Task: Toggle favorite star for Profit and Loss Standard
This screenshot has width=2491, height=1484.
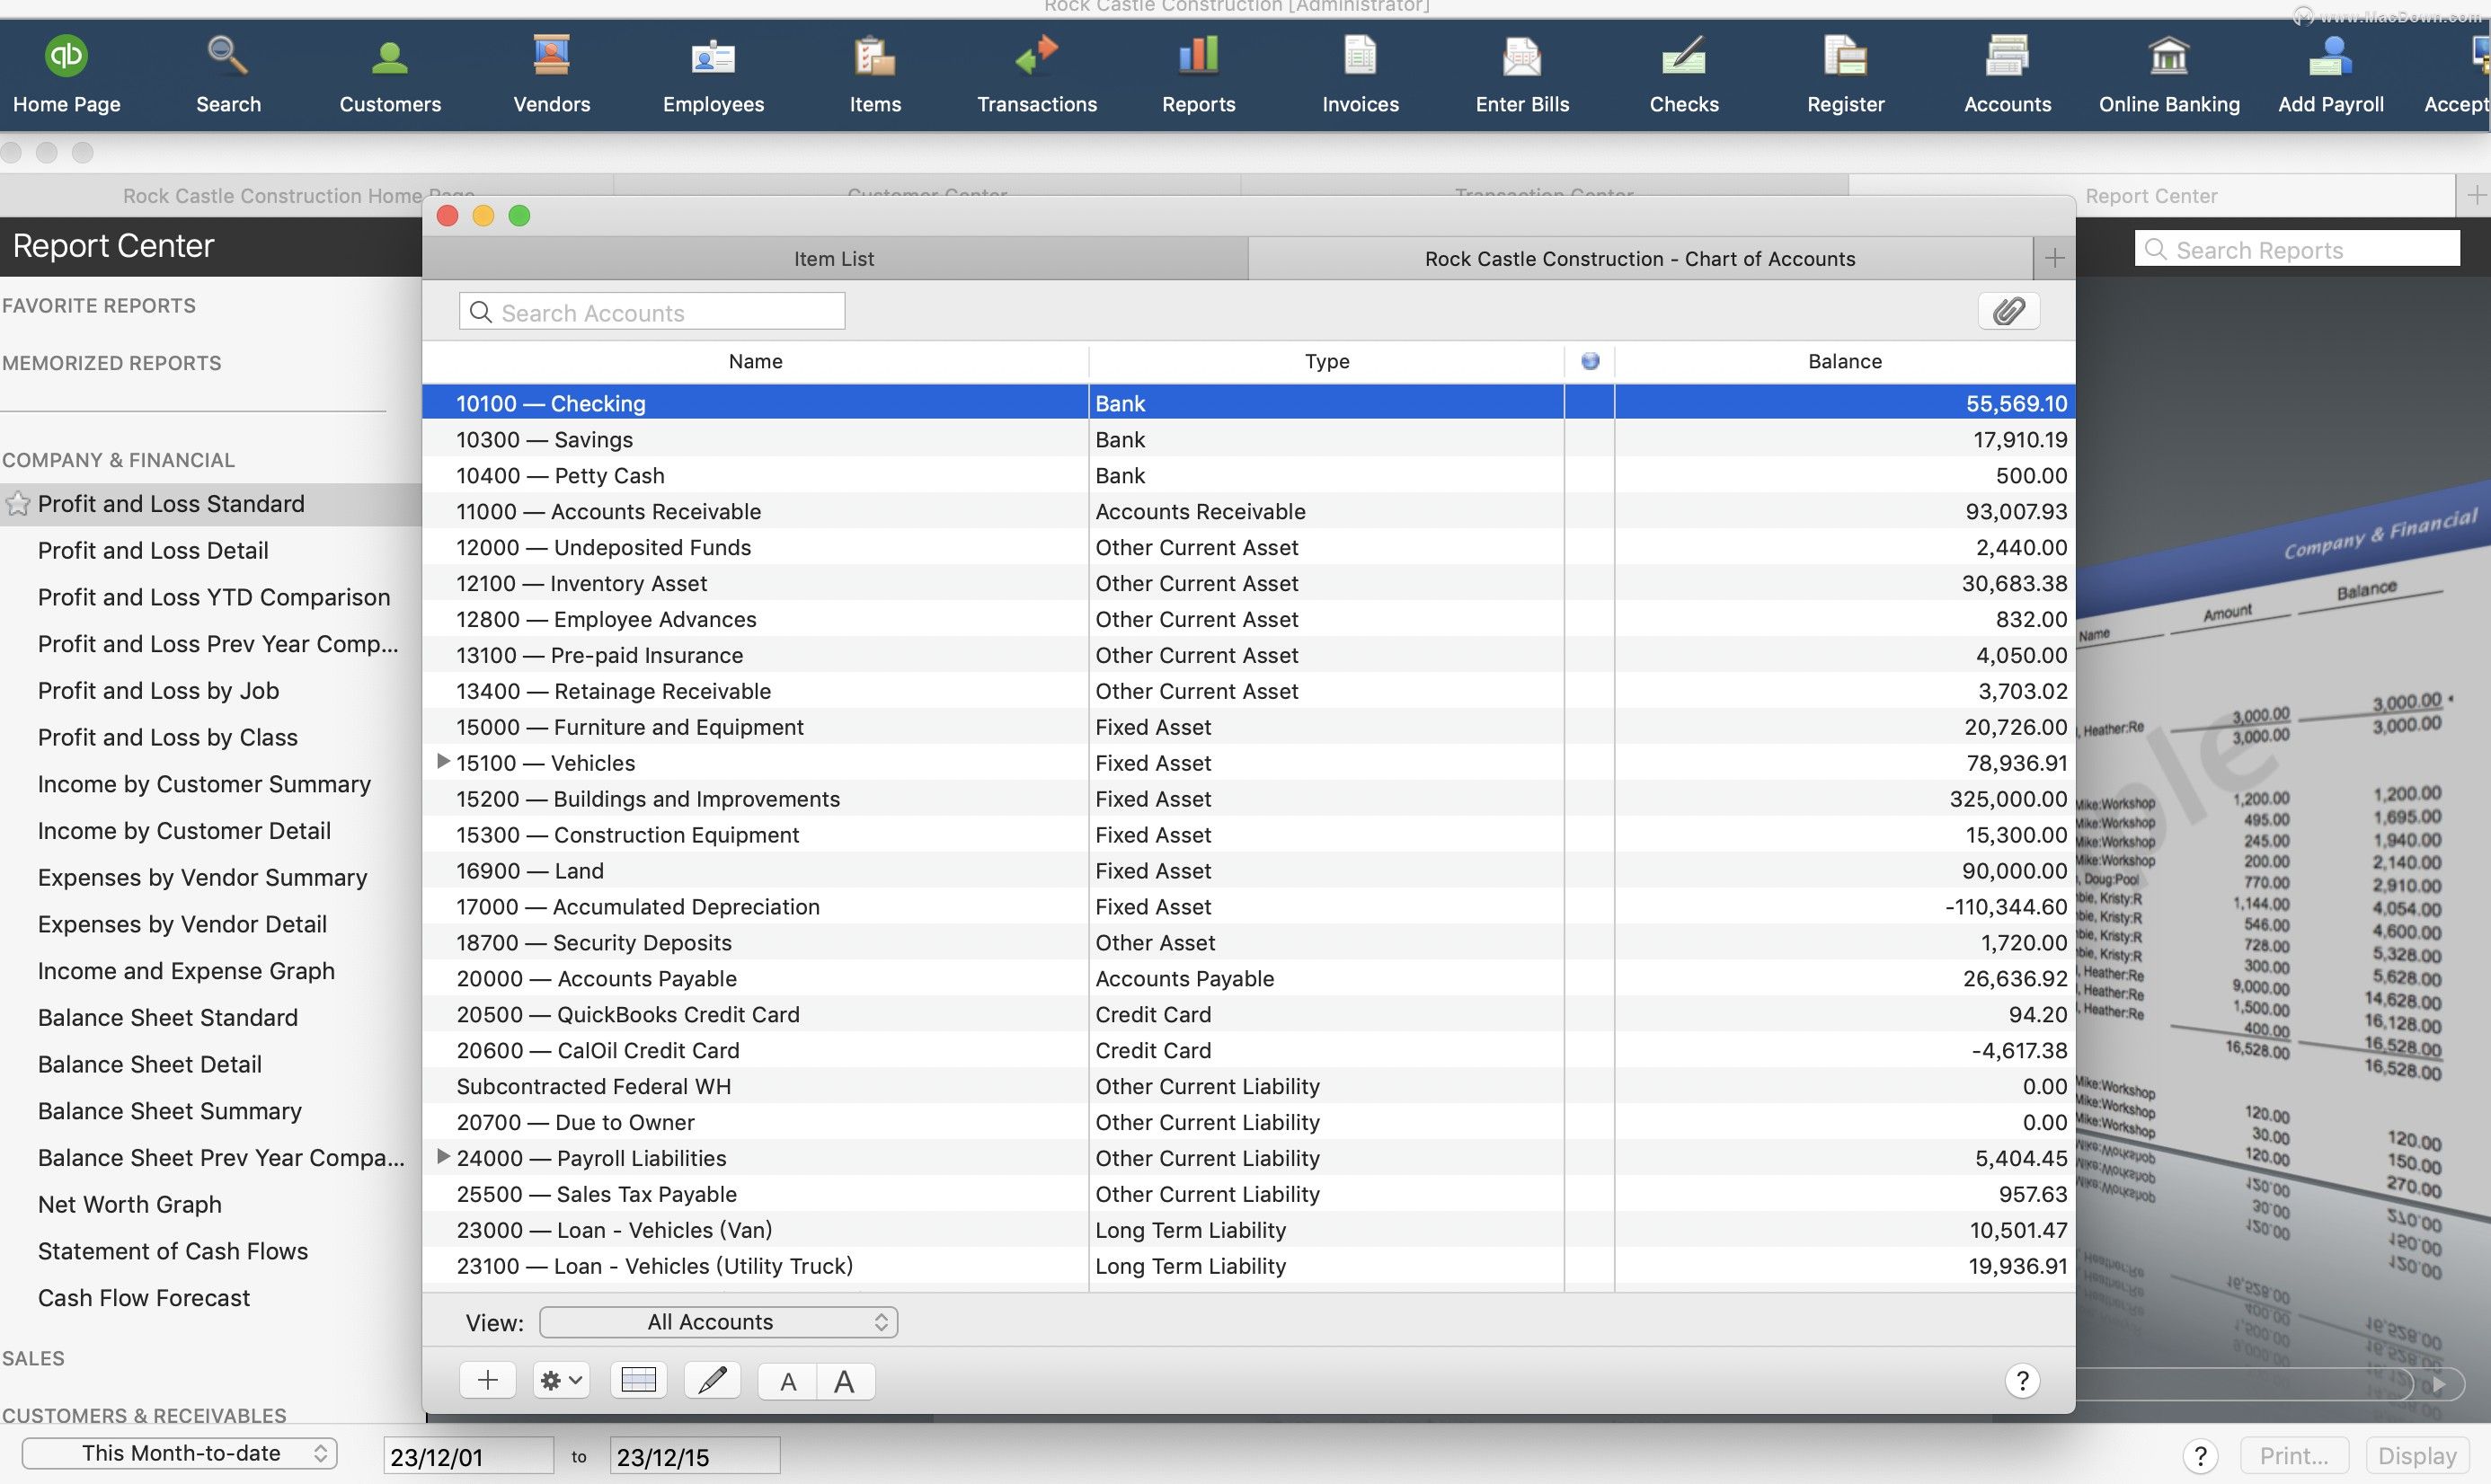Action: pos(17,504)
